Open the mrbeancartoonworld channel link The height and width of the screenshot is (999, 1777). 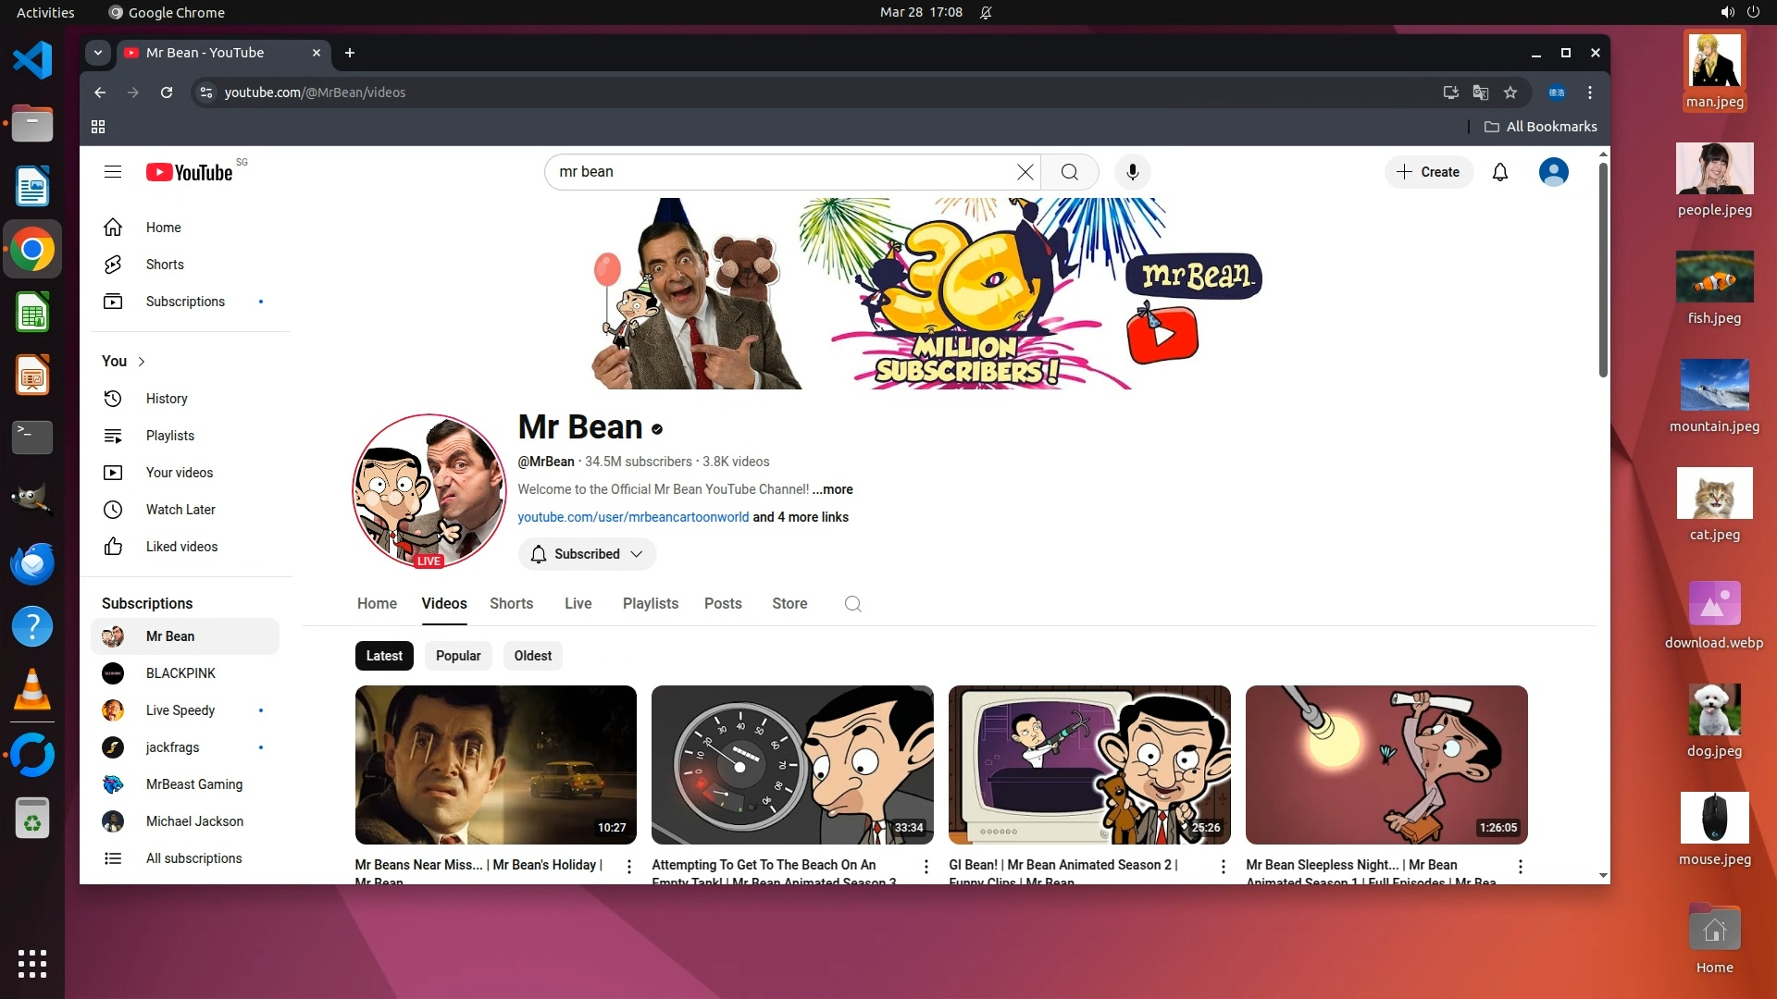(633, 517)
